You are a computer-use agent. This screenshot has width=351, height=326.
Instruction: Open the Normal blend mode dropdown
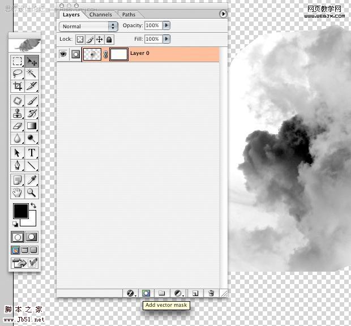[x=88, y=27]
